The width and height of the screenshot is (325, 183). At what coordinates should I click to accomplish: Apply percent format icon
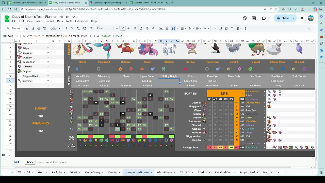click(72, 28)
